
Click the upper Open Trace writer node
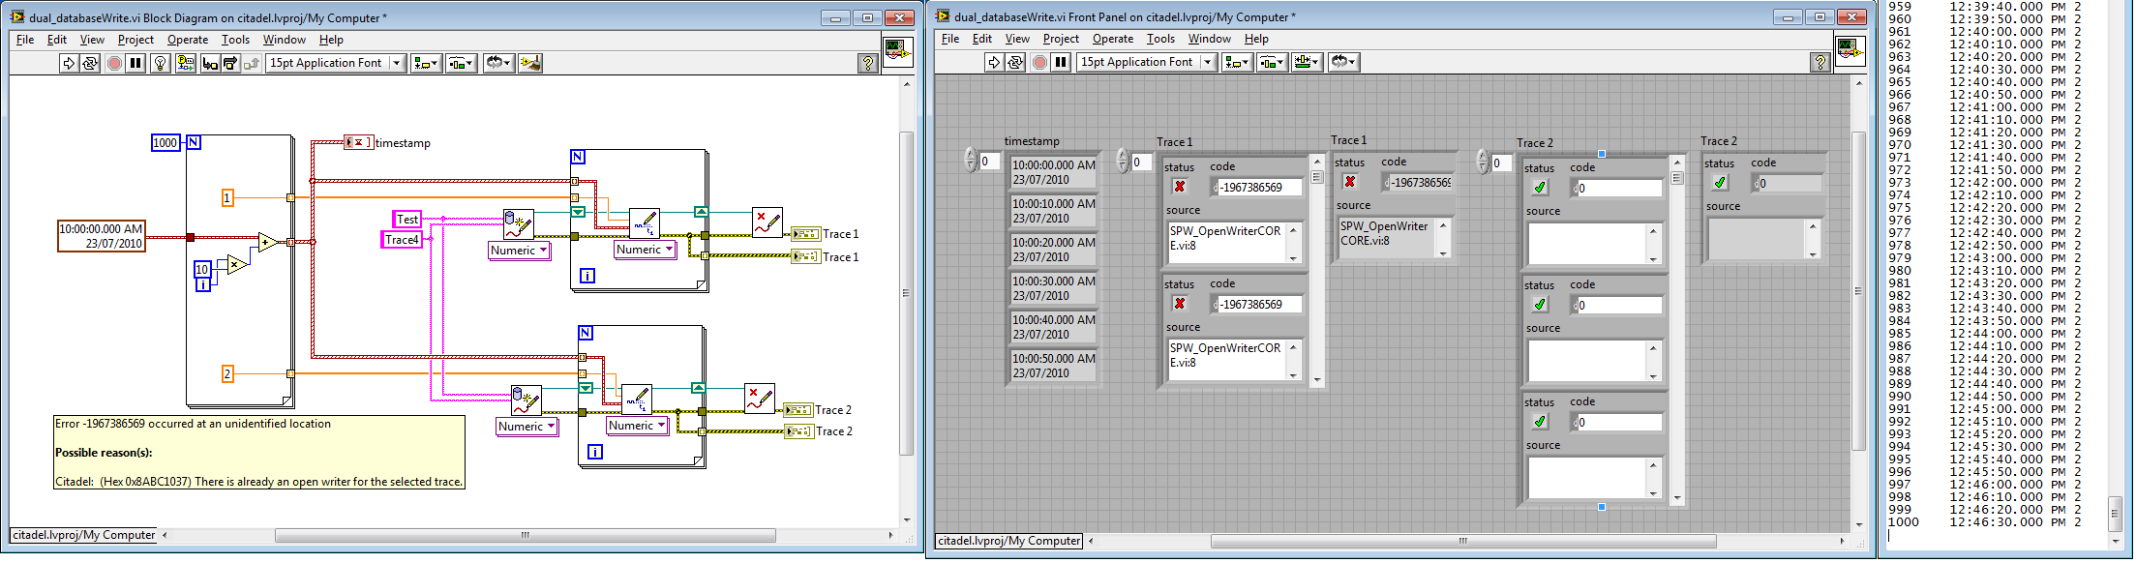(x=519, y=223)
